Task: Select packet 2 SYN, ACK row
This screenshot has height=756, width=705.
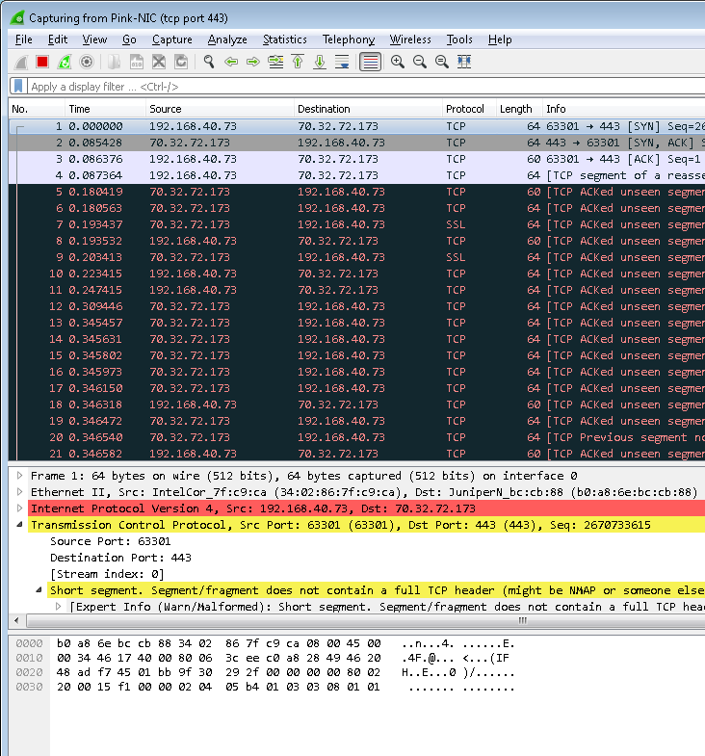Action: point(357,143)
